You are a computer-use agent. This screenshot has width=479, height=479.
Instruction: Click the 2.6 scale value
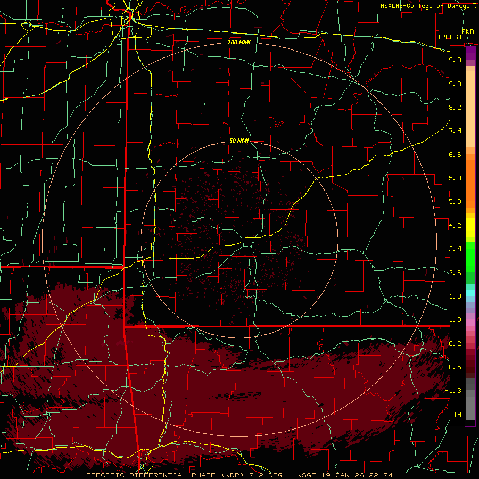pyautogui.click(x=455, y=273)
